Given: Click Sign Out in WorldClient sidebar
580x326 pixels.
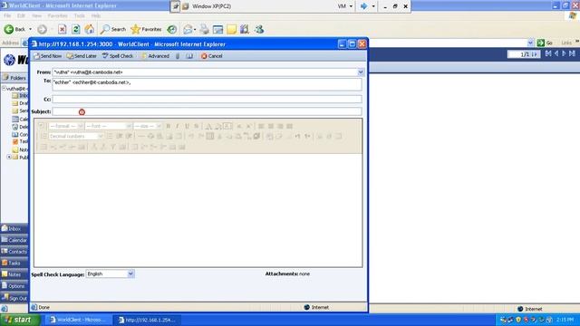Looking at the screenshot, I should point(14,298).
